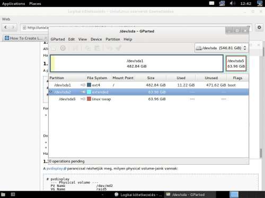Click the Copy partition toolbar icon
Viewport: 265px width, 198px height.
(x=87, y=48)
